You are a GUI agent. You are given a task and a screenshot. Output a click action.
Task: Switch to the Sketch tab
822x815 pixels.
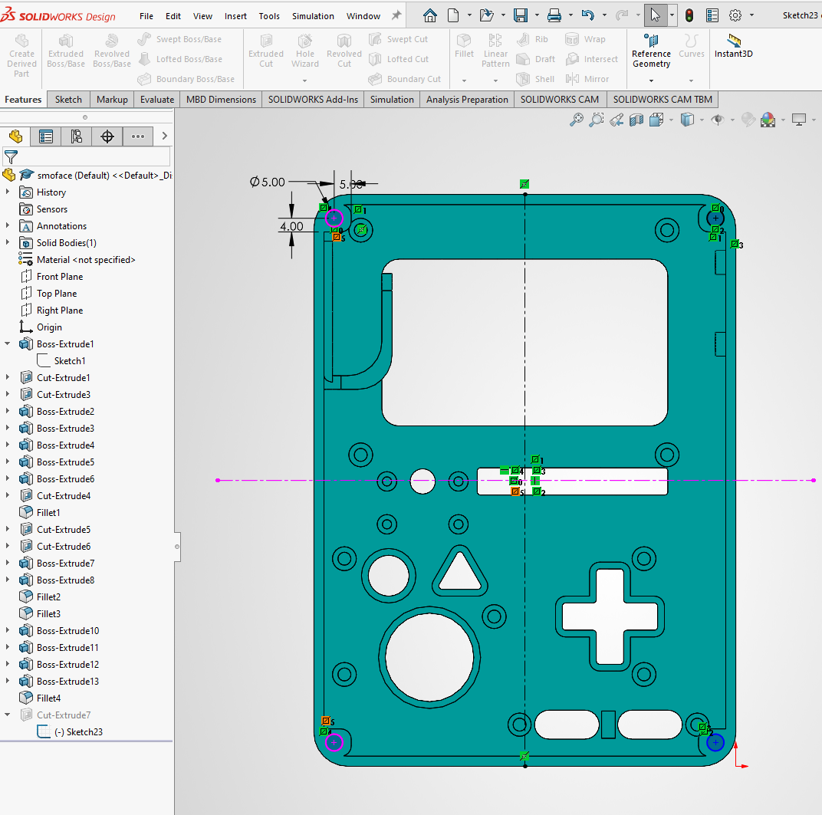click(68, 100)
